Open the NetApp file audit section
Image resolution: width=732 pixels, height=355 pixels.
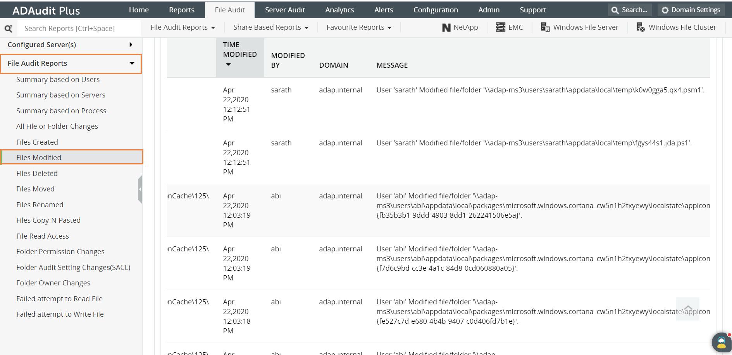pos(460,27)
